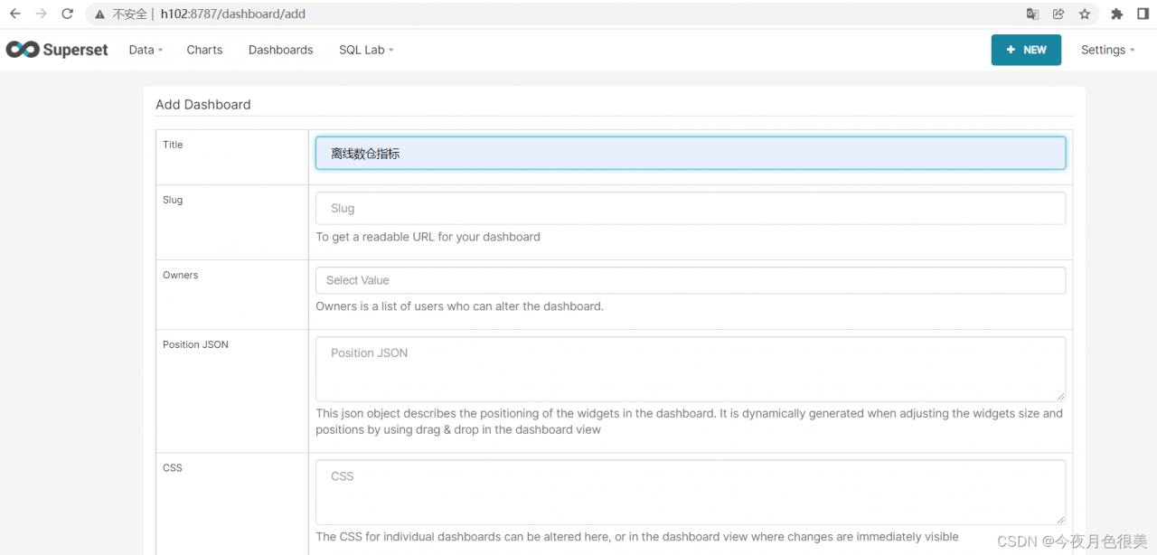Bookmark this page with the star
The image size is (1157, 555).
[x=1085, y=14]
